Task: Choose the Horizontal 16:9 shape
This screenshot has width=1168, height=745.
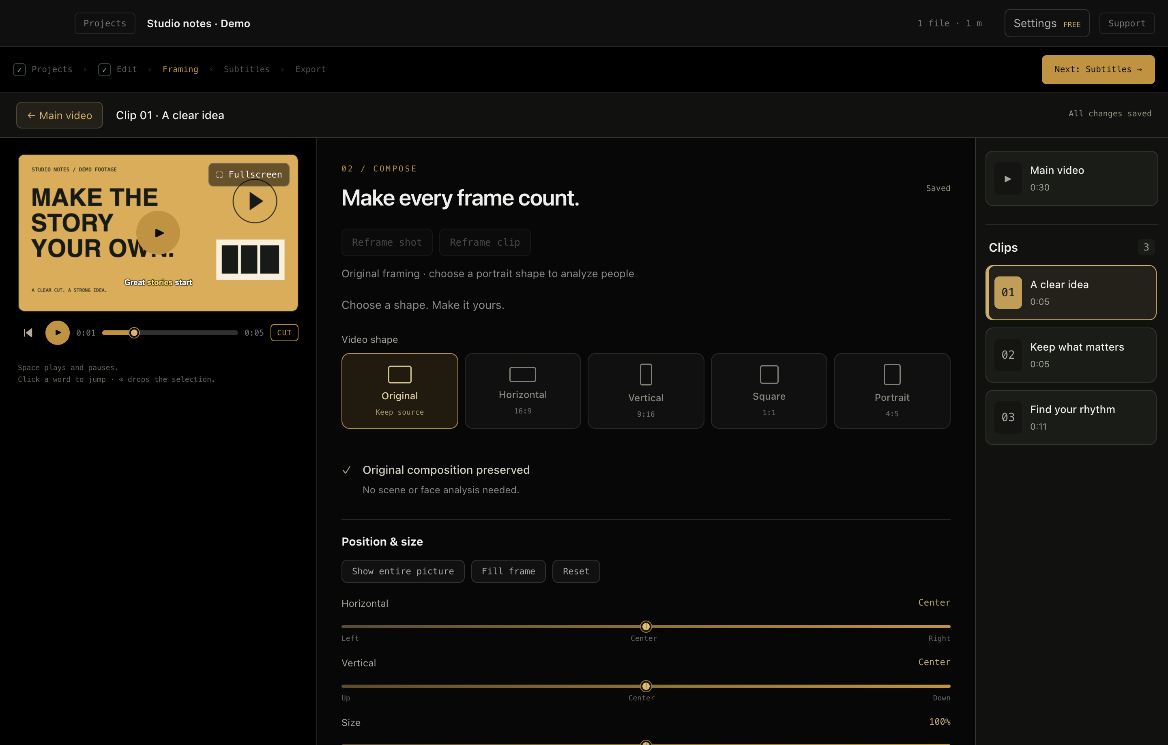Action: [522, 391]
